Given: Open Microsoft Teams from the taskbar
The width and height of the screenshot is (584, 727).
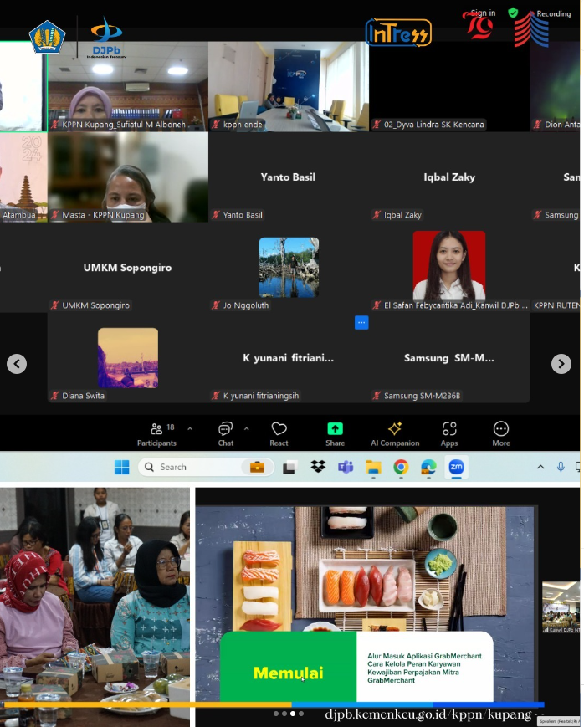Looking at the screenshot, I should [x=346, y=467].
